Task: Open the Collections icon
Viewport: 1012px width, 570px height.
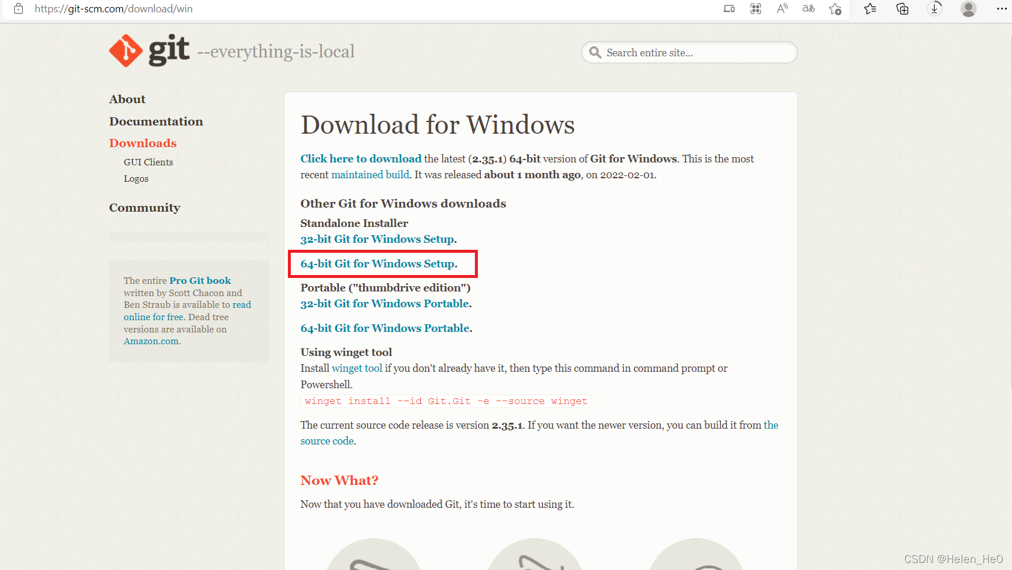Action: tap(902, 9)
